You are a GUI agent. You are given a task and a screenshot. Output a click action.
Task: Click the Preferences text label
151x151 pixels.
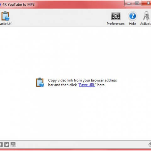click(115, 24)
